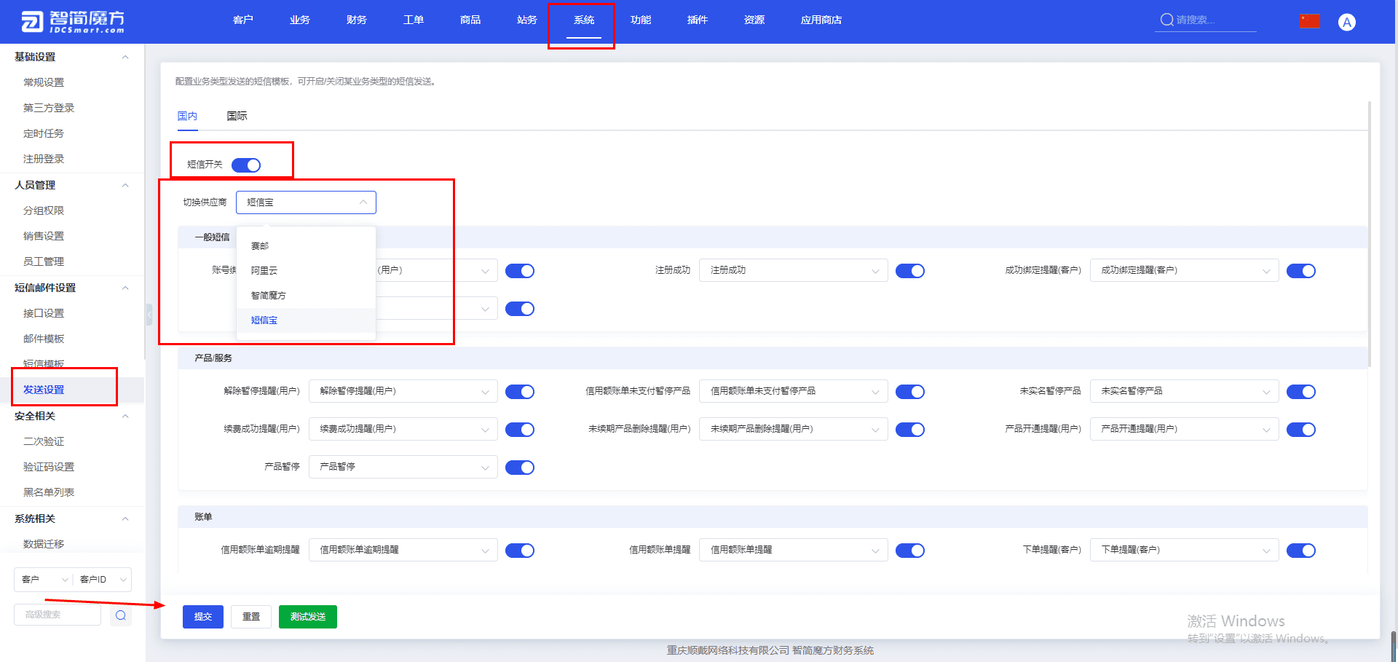Toggle the 续费成功提醒(用户) switch
The width and height of the screenshot is (1398, 662).
click(x=520, y=430)
